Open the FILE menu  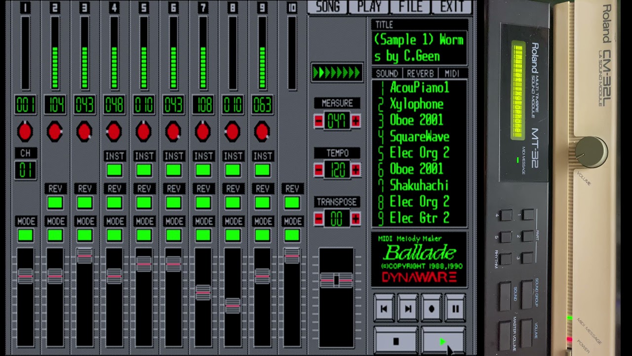click(410, 6)
